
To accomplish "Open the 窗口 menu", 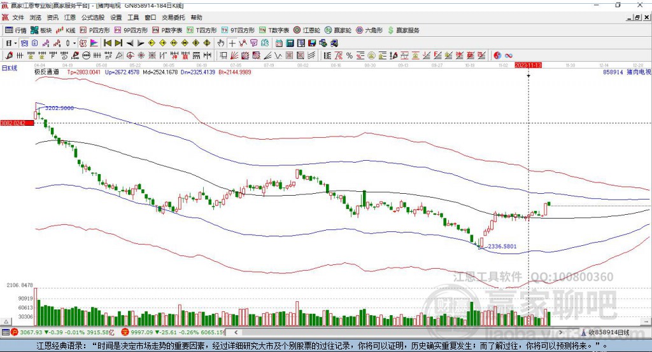I will click(150, 17).
